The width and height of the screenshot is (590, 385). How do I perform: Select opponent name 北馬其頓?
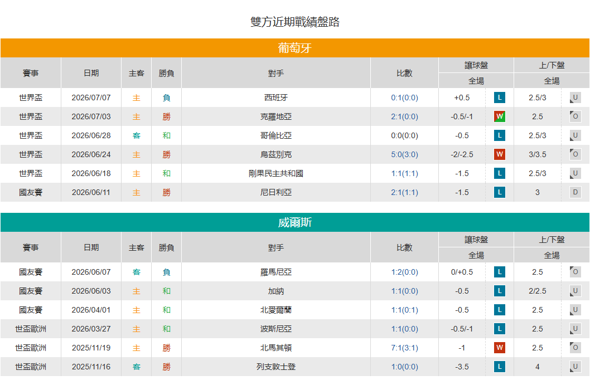276,348
